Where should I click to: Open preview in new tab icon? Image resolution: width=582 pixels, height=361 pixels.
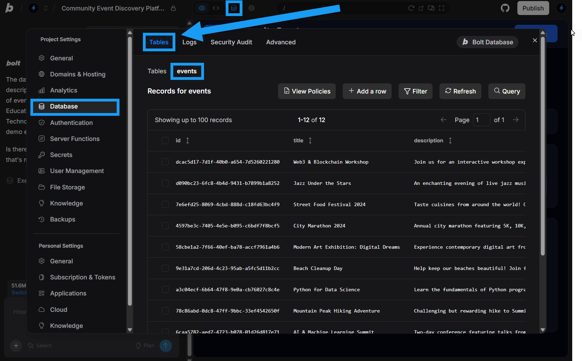tap(421, 8)
